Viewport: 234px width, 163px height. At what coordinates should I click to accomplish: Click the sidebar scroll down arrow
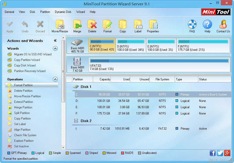63,148
